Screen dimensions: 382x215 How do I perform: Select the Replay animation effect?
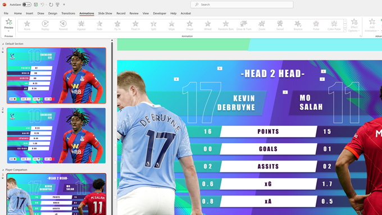coord(45,25)
